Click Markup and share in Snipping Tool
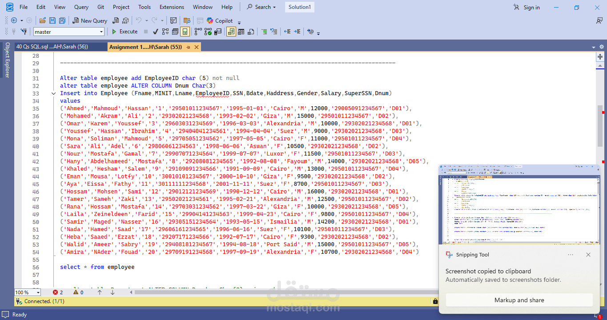This screenshot has width=607, height=320. tap(519, 300)
